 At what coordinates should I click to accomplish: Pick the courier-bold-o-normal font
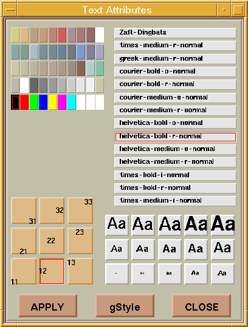175,72
